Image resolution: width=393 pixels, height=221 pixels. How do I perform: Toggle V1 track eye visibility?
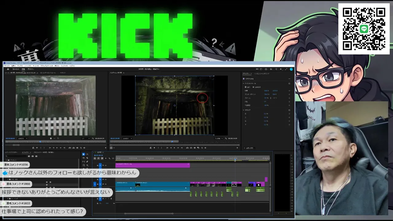pyautogui.click(x=106, y=184)
